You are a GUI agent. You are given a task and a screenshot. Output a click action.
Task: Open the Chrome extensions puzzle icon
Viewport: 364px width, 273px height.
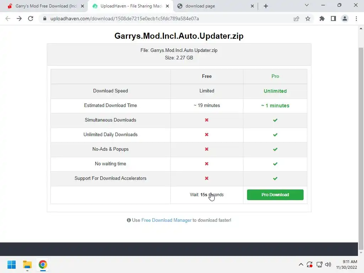click(322, 18)
